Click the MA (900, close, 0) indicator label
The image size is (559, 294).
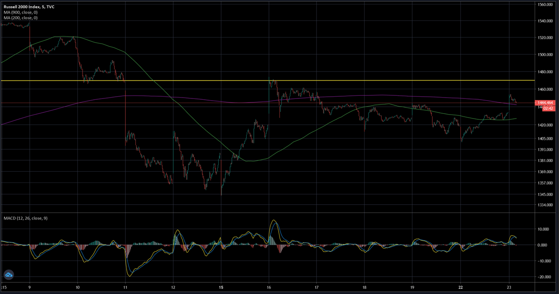coord(21,13)
